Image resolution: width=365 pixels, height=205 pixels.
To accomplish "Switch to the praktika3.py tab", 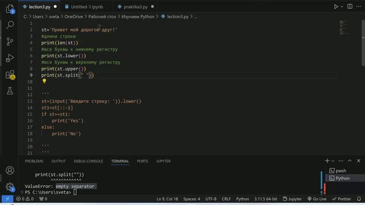I will click(136, 7).
